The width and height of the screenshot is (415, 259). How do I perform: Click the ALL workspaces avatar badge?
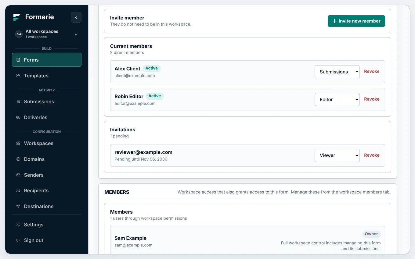click(19, 34)
